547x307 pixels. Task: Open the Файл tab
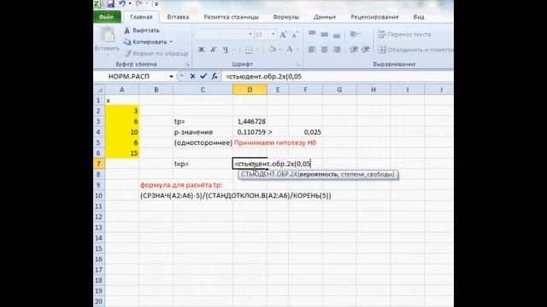pos(106,17)
